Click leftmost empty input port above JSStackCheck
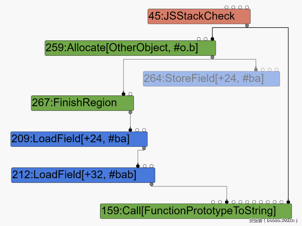This screenshot has width=302, height=226. pos(226,7)
